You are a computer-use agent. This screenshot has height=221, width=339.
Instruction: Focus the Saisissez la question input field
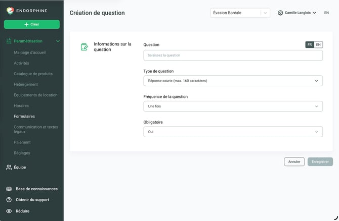pyautogui.click(x=233, y=56)
